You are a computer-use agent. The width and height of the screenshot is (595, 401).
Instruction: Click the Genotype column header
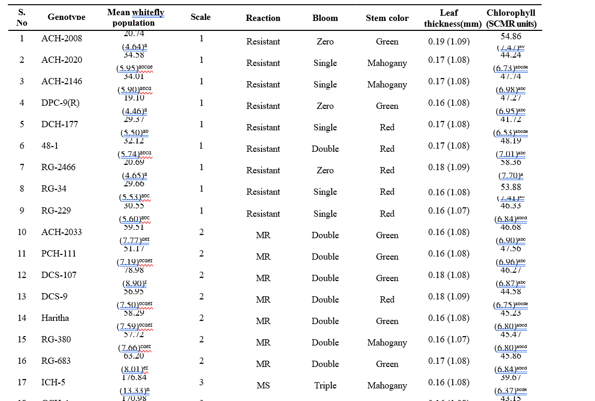(x=66, y=18)
